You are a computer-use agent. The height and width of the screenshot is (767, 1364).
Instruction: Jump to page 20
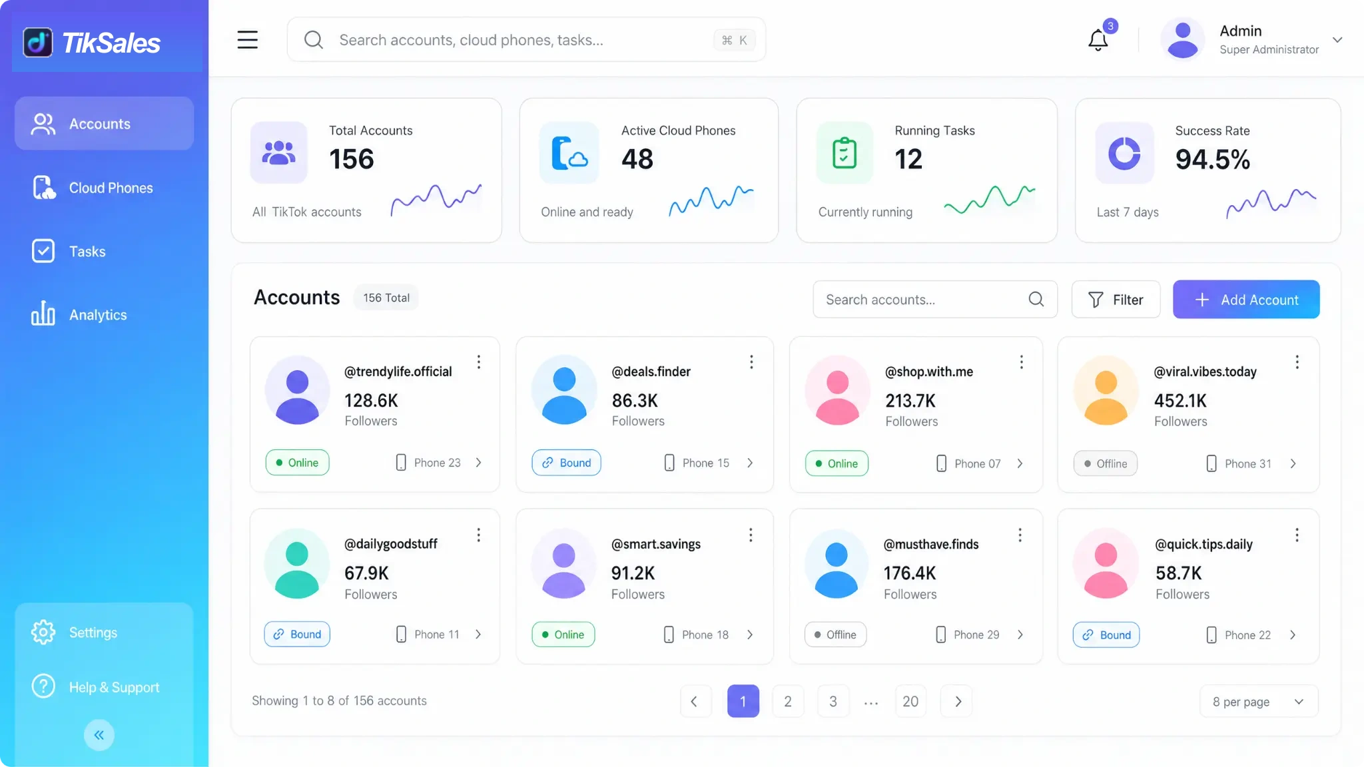pos(910,701)
